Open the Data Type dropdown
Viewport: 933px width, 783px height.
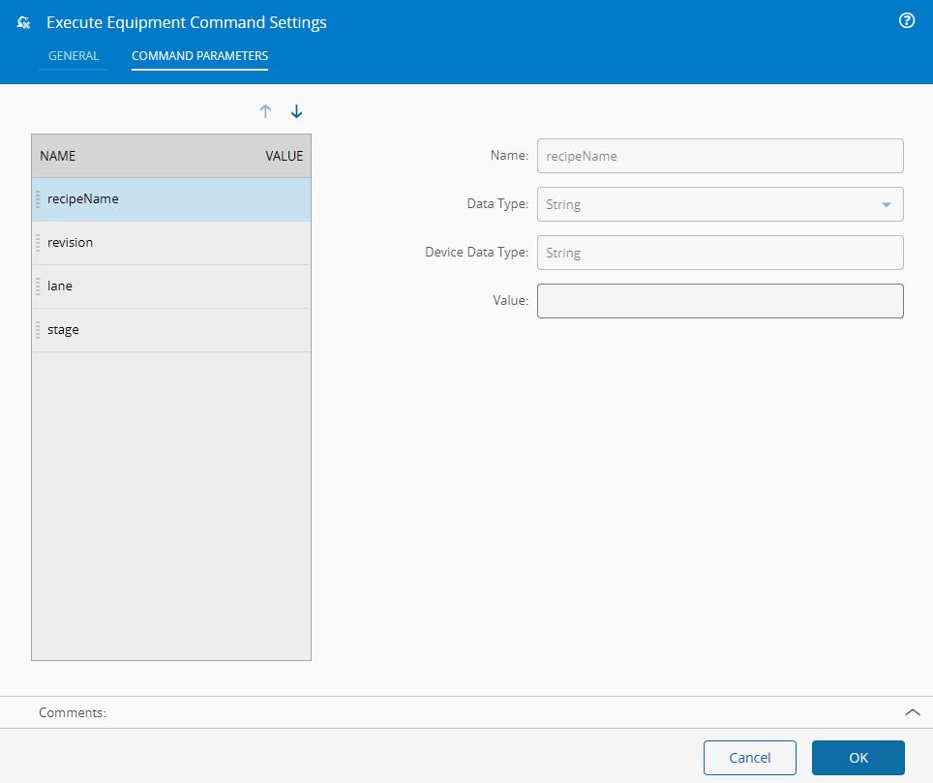pos(887,204)
